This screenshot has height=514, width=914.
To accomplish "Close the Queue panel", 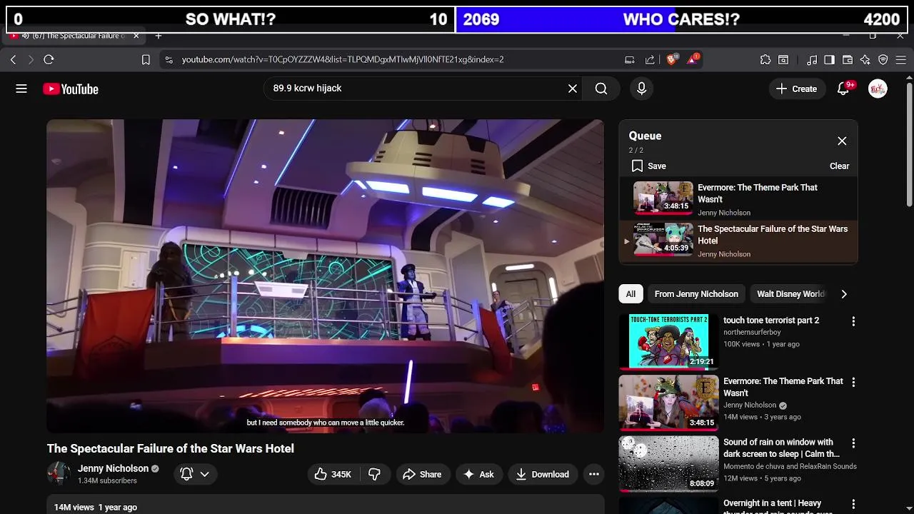I will [x=842, y=141].
